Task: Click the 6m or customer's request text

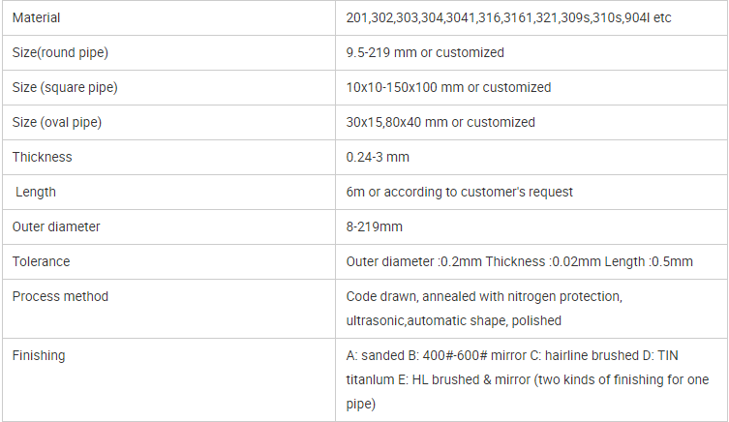Action: point(459,192)
